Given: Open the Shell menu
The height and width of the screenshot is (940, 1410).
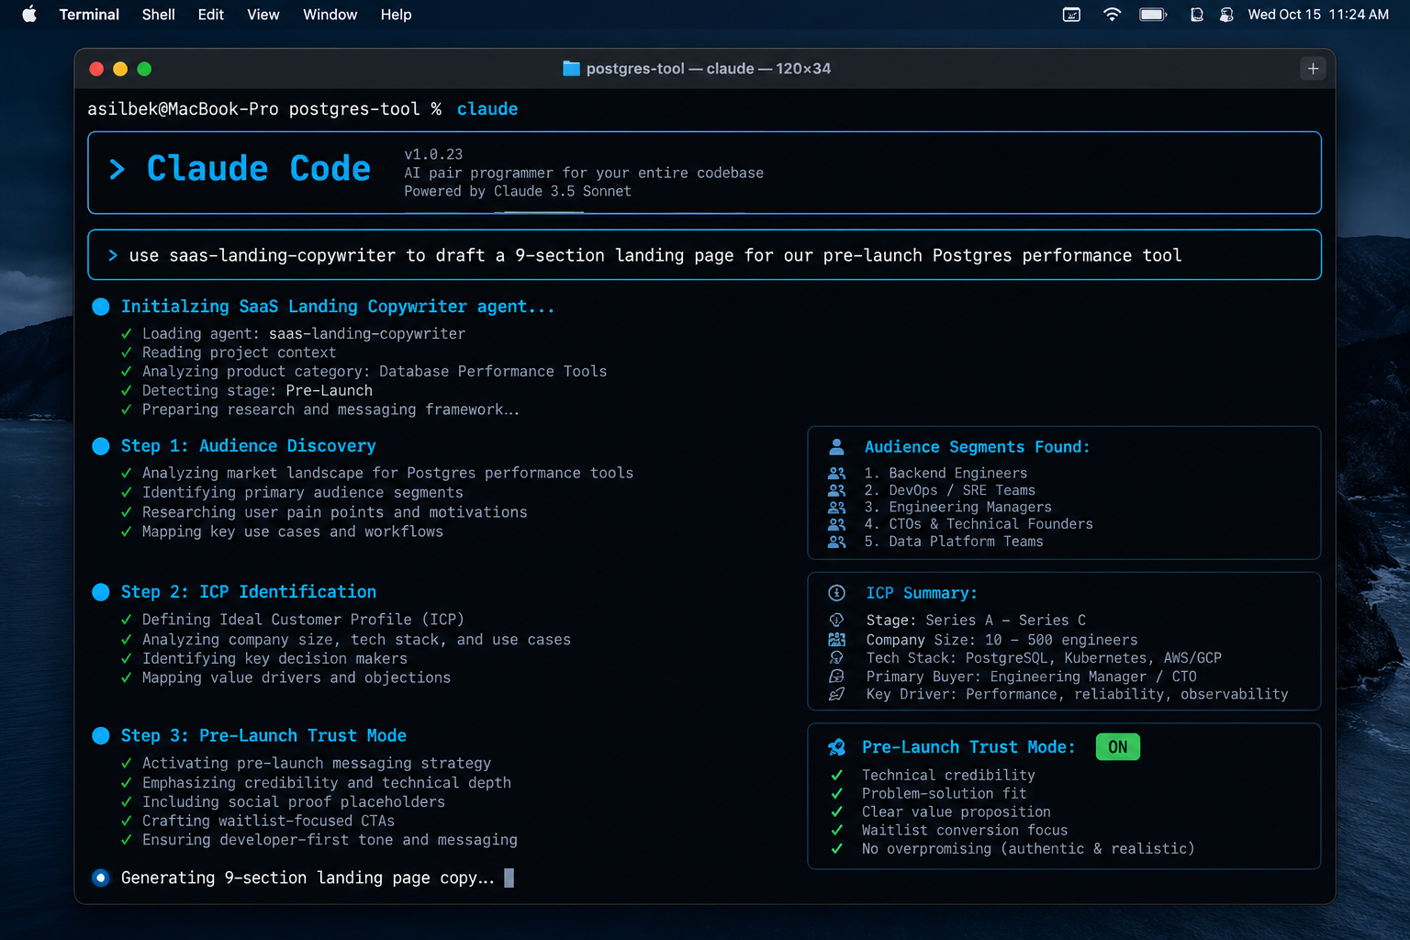Looking at the screenshot, I should 158,15.
